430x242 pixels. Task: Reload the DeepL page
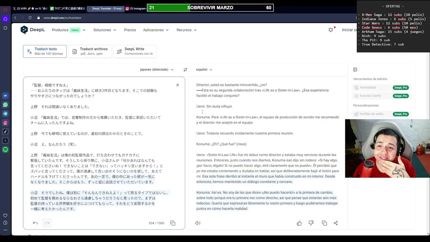pyautogui.click(x=30, y=17)
